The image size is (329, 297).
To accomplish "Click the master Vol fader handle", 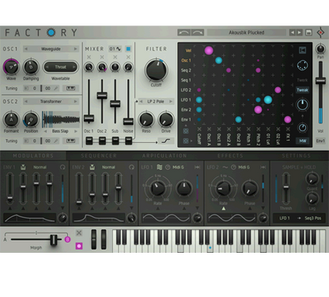I will (320, 81).
